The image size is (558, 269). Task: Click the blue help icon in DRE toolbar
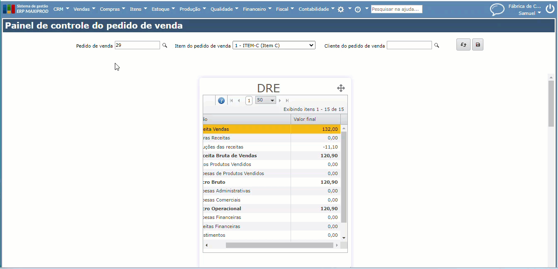click(221, 101)
